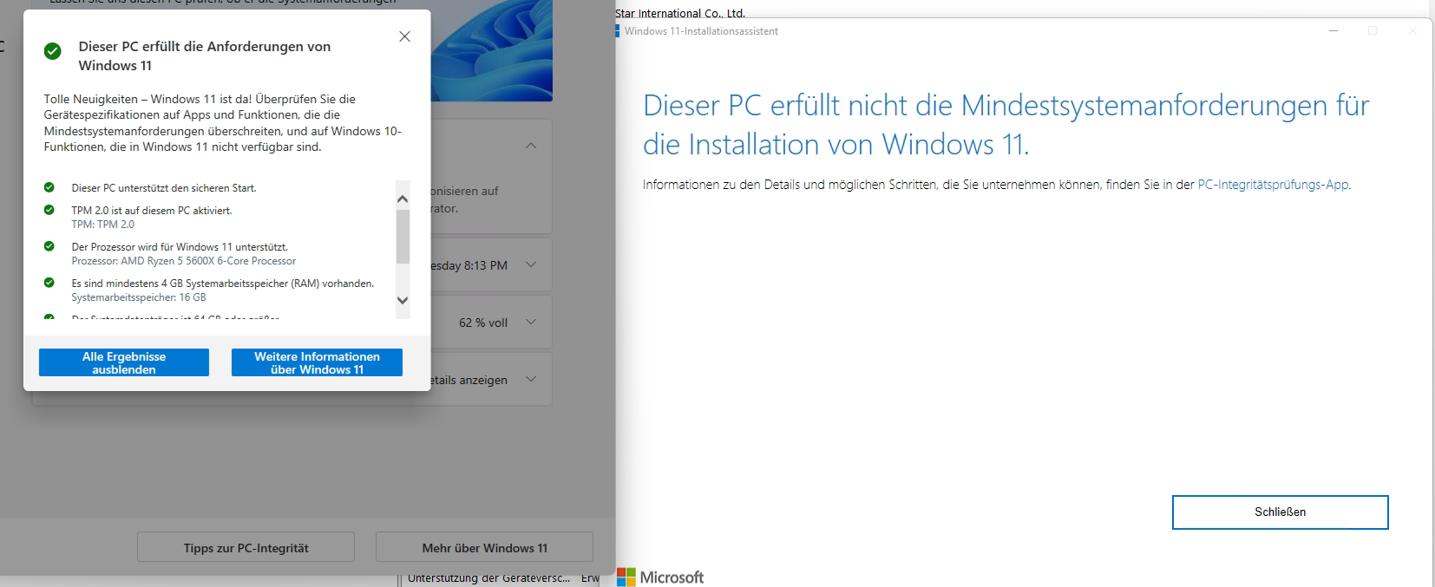Click green checkmark beside dialog title
Viewport: 1435px width, 587px height.
pyautogui.click(x=53, y=51)
